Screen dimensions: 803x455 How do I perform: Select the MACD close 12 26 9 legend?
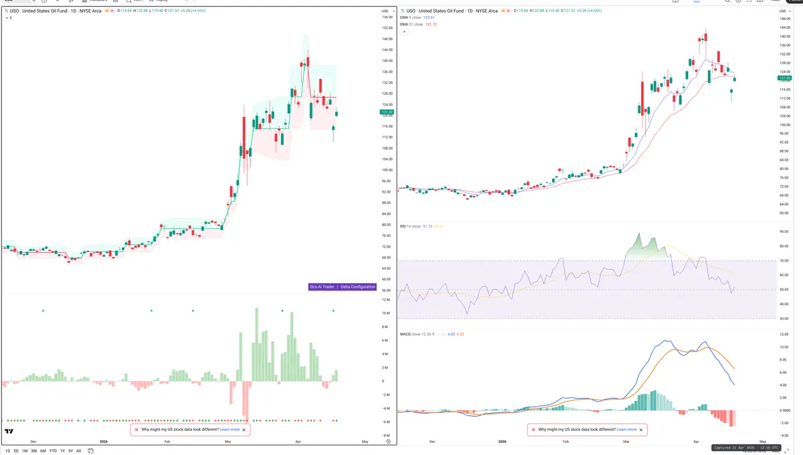(x=417, y=333)
